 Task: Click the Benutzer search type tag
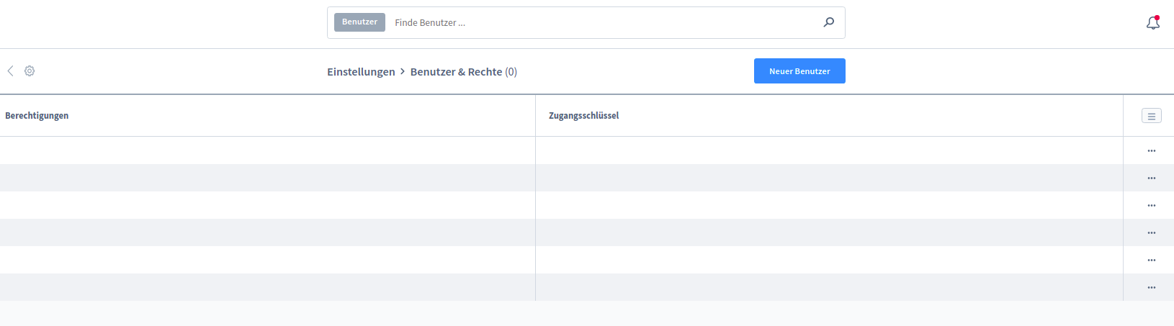359,22
